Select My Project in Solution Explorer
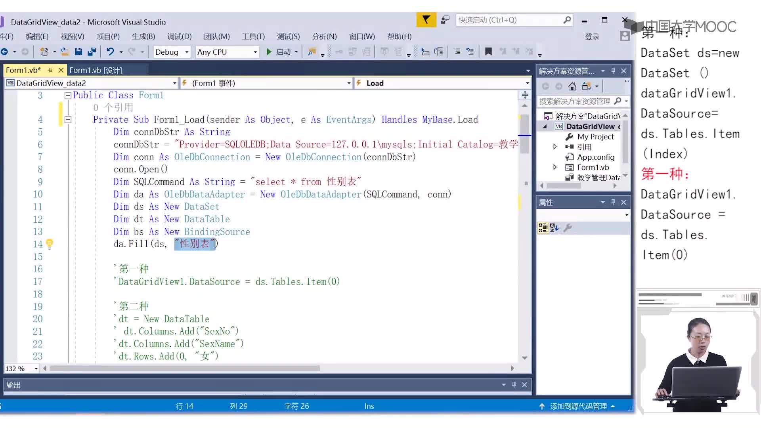The height and width of the screenshot is (428, 761). 595,136
